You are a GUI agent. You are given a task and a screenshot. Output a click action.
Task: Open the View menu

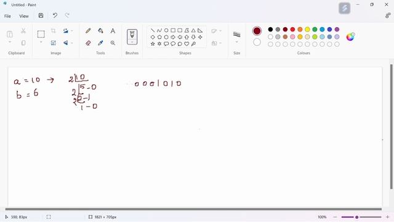(24, 16)
